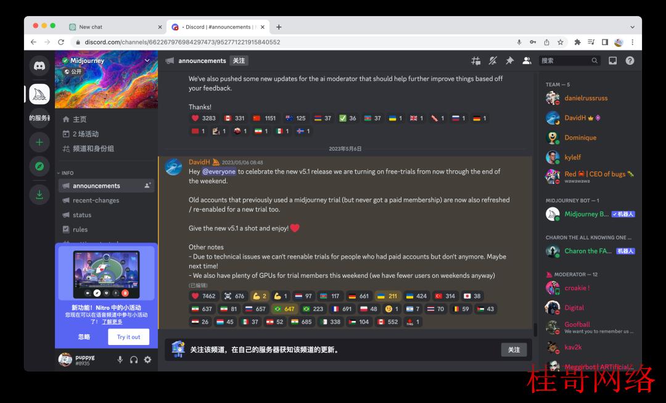Open Discord home direct messages icon
This screenshot has width=666, height=403.
(39, 66)
